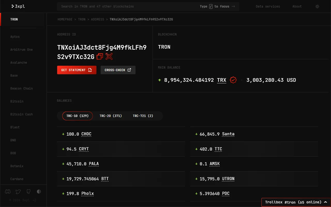Select TRON in the blockchain sidebar
The width and height of the screenshot is (331, 207).
coord(22,19)
